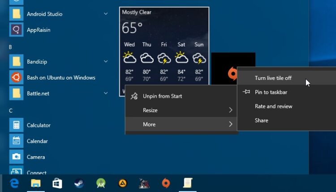Screen dimensions: 336x192
Task: Jump using the C letter header
Action: (11, 110)
